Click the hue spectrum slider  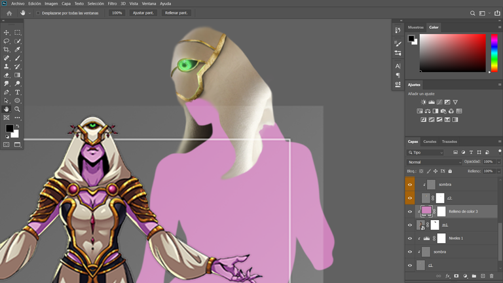[x=494, y=53]
